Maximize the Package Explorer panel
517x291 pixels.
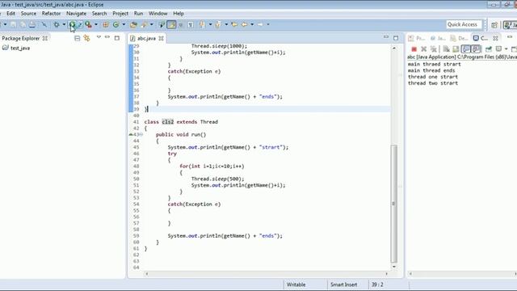pyautogui.click(x=116, y=38)
